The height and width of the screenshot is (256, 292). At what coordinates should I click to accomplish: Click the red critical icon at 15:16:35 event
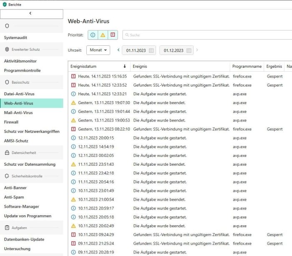tap(73, 77)
